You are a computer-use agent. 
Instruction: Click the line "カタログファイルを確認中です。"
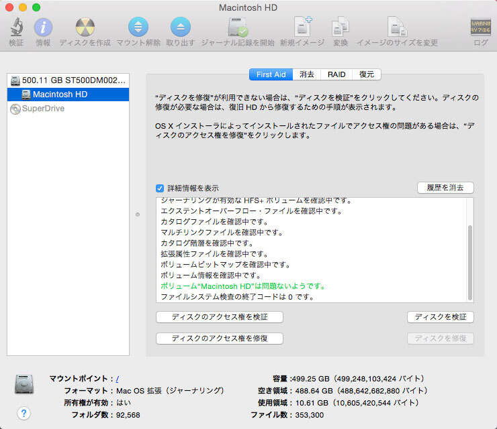(x=215, y=222)
